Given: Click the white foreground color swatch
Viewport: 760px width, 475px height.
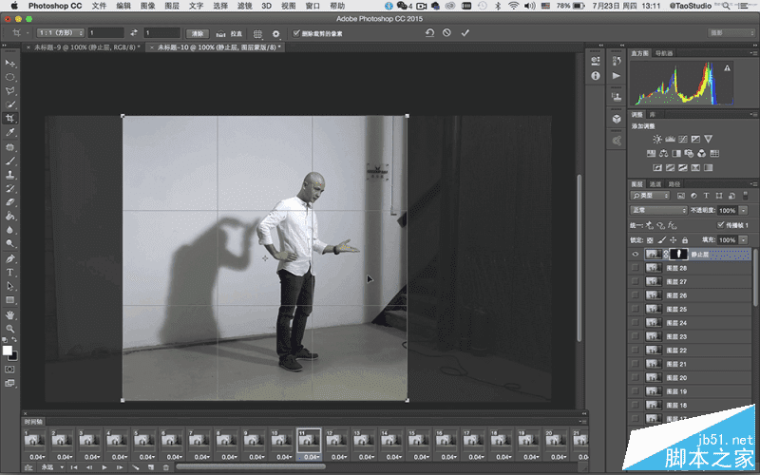Looking at the screenshot, I should click(x=9, y=350).
